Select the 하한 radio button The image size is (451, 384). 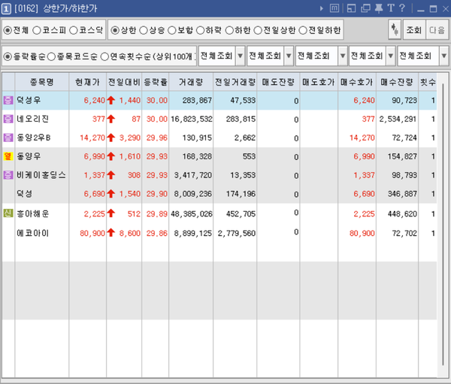tap(229, 30)
